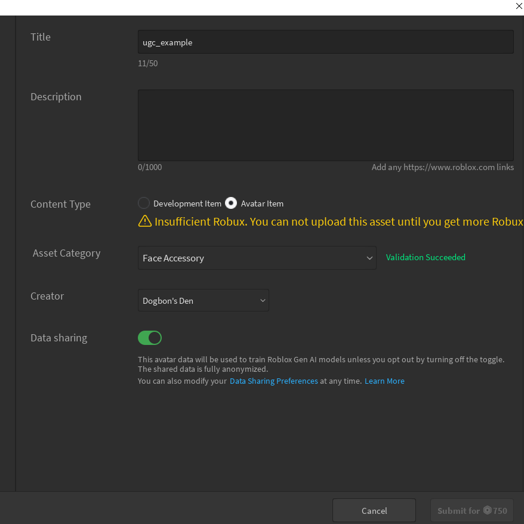Click the Learn More link
Image resolution: width=524 pixels, height=524 pixels.
coord(384,381)
